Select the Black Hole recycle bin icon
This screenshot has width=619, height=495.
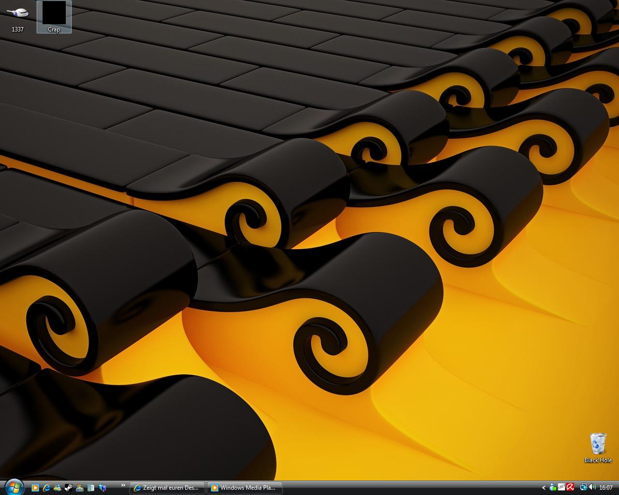tap(598, 448)
